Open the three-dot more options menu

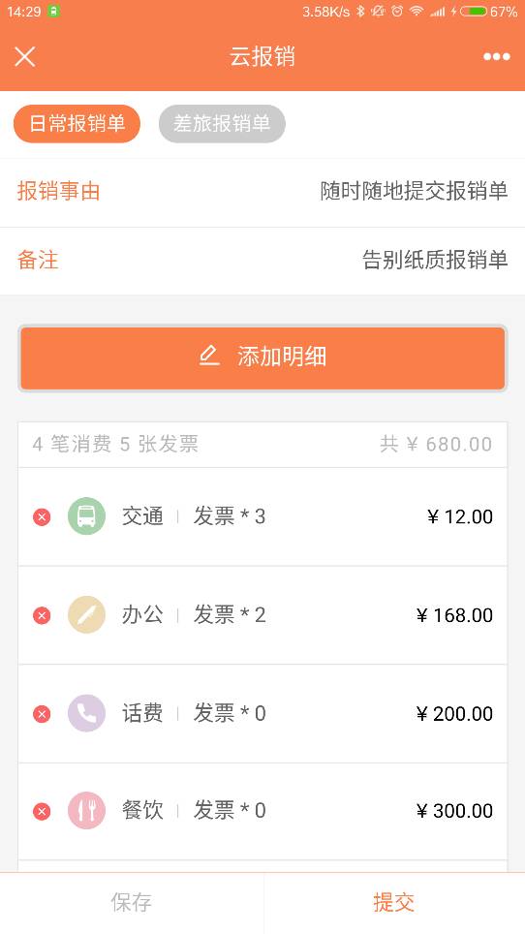(497, 56)
